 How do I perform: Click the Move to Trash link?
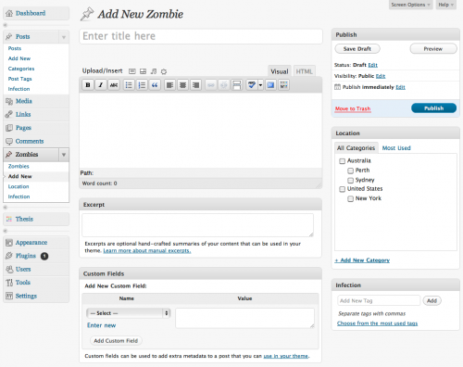[353, 108]
